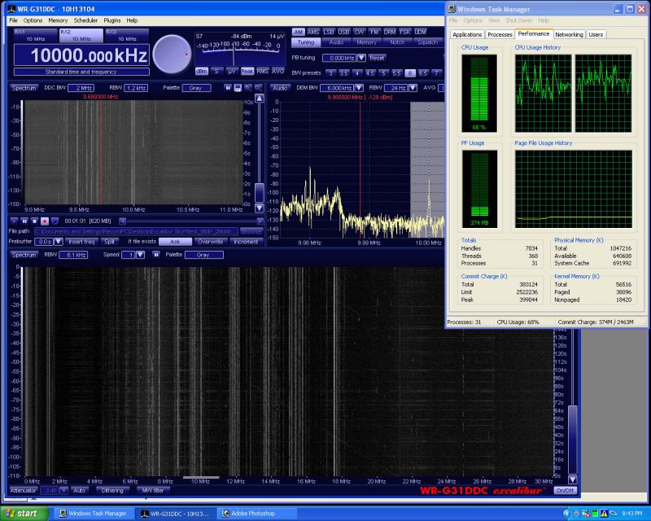The image size is (651, 521).
Task: Click the yellow warning tray icon
Action: click(x=604, y=514)
